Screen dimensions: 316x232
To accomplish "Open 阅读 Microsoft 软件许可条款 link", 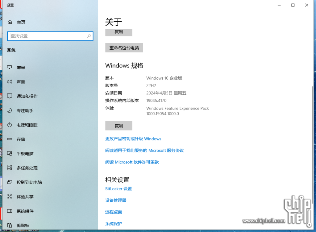I will pyautogui.click(x=132, y=162).
